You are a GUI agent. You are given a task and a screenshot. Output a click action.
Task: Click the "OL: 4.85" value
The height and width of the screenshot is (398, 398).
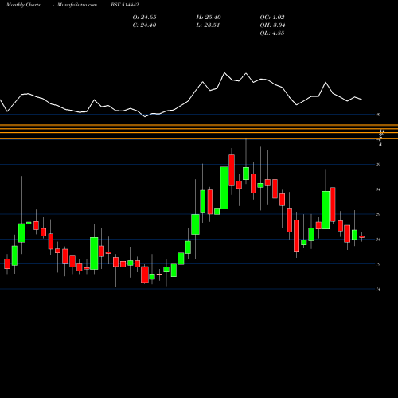272,33
